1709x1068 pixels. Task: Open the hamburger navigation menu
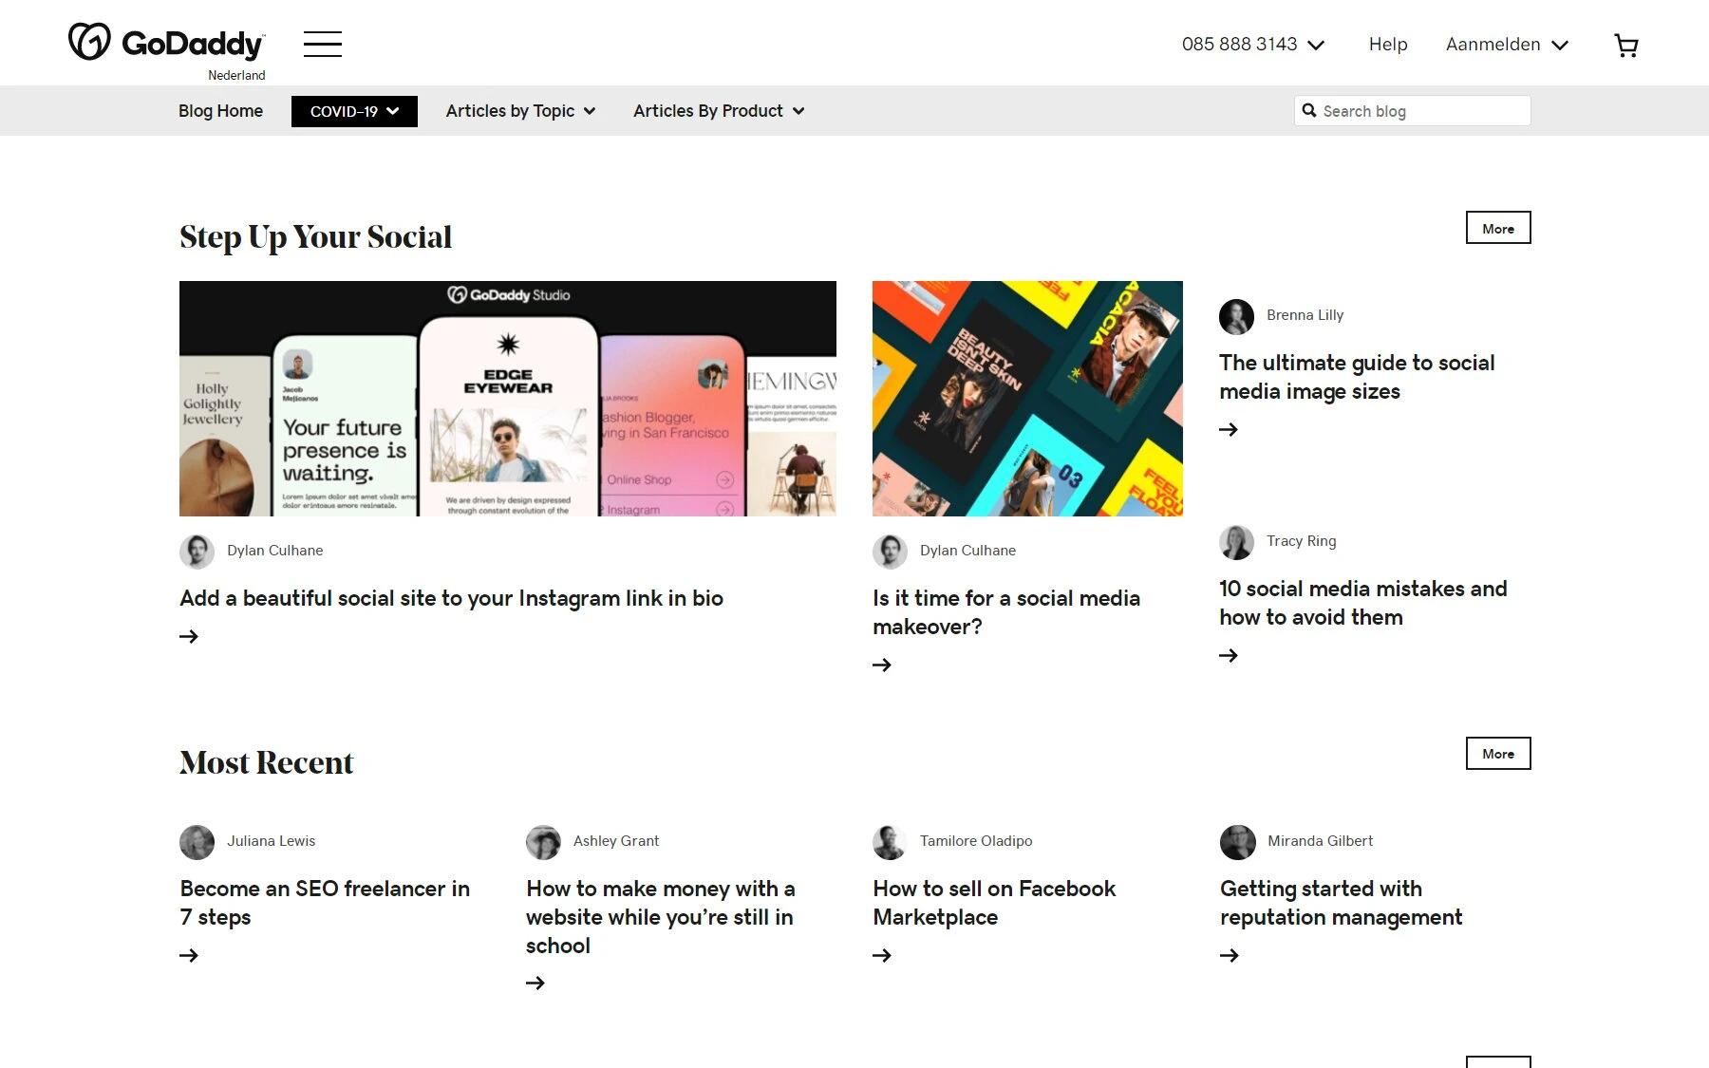coord(322,44)
